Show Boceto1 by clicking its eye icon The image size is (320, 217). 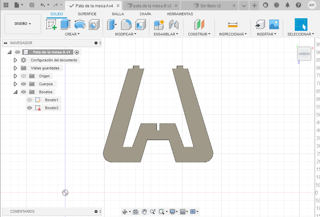29,100
